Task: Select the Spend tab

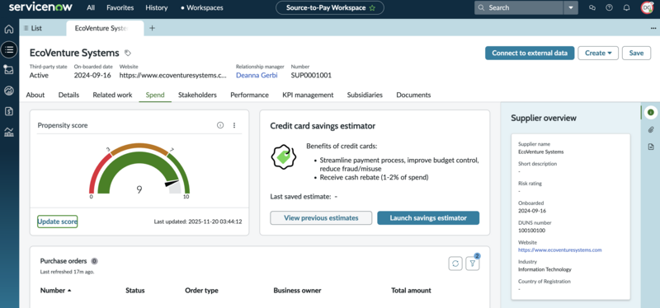Action: tap(155, 95)
